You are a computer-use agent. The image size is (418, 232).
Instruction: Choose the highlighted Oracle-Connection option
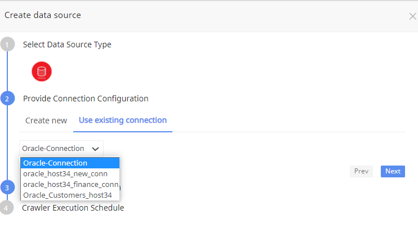(70, 163)
